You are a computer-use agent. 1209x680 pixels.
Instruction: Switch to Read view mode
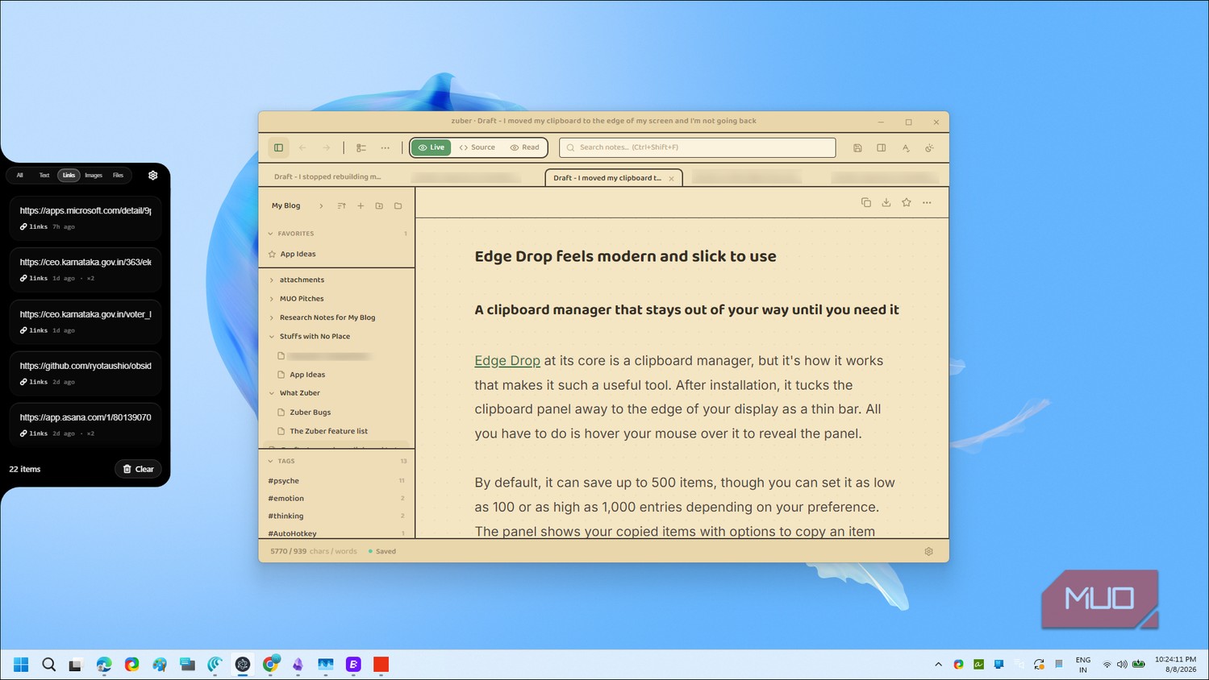coord(524,147)
